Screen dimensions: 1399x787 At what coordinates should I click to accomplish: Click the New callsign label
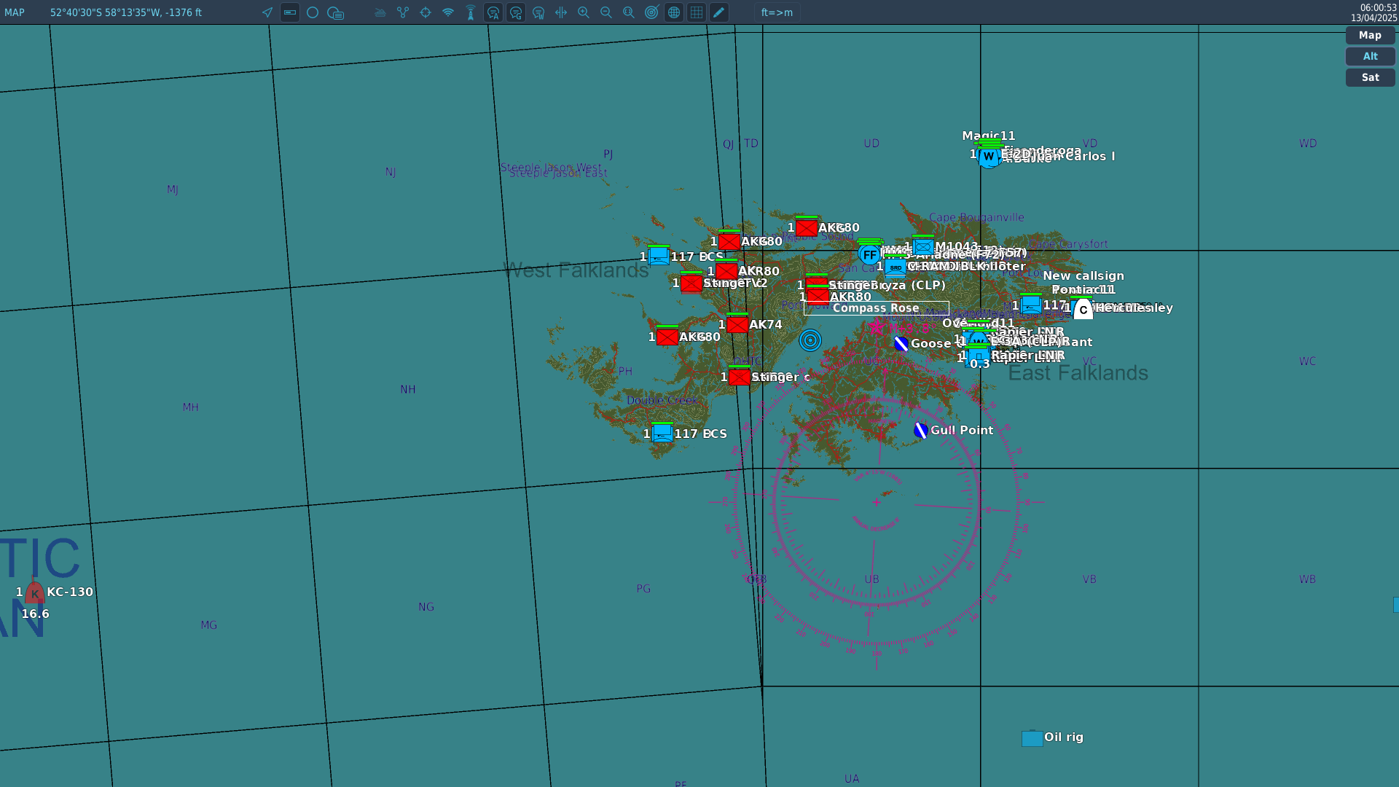coord(1083,275)
